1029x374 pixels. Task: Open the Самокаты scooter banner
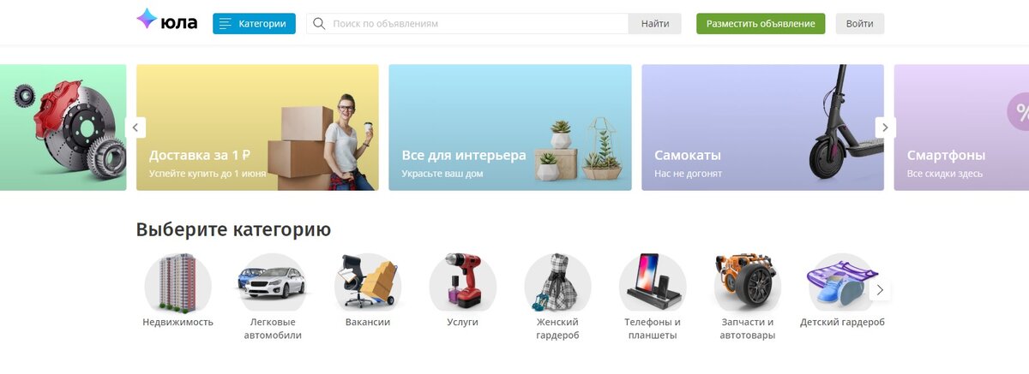(x=763, y=128)
